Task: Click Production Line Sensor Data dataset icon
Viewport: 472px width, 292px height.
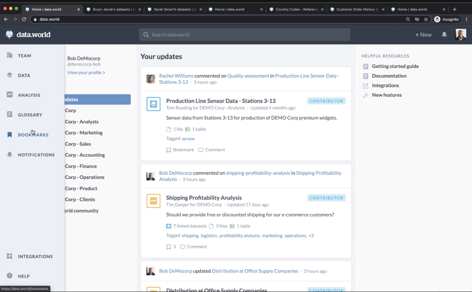Action: coord(153,104)
